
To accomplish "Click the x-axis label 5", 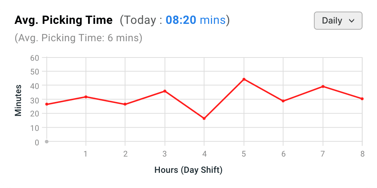I will pos(244,154).
